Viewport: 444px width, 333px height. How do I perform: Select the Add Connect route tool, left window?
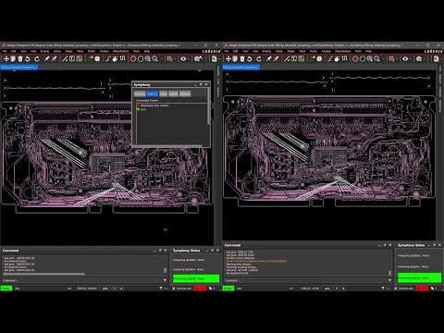tap(108, 58)
